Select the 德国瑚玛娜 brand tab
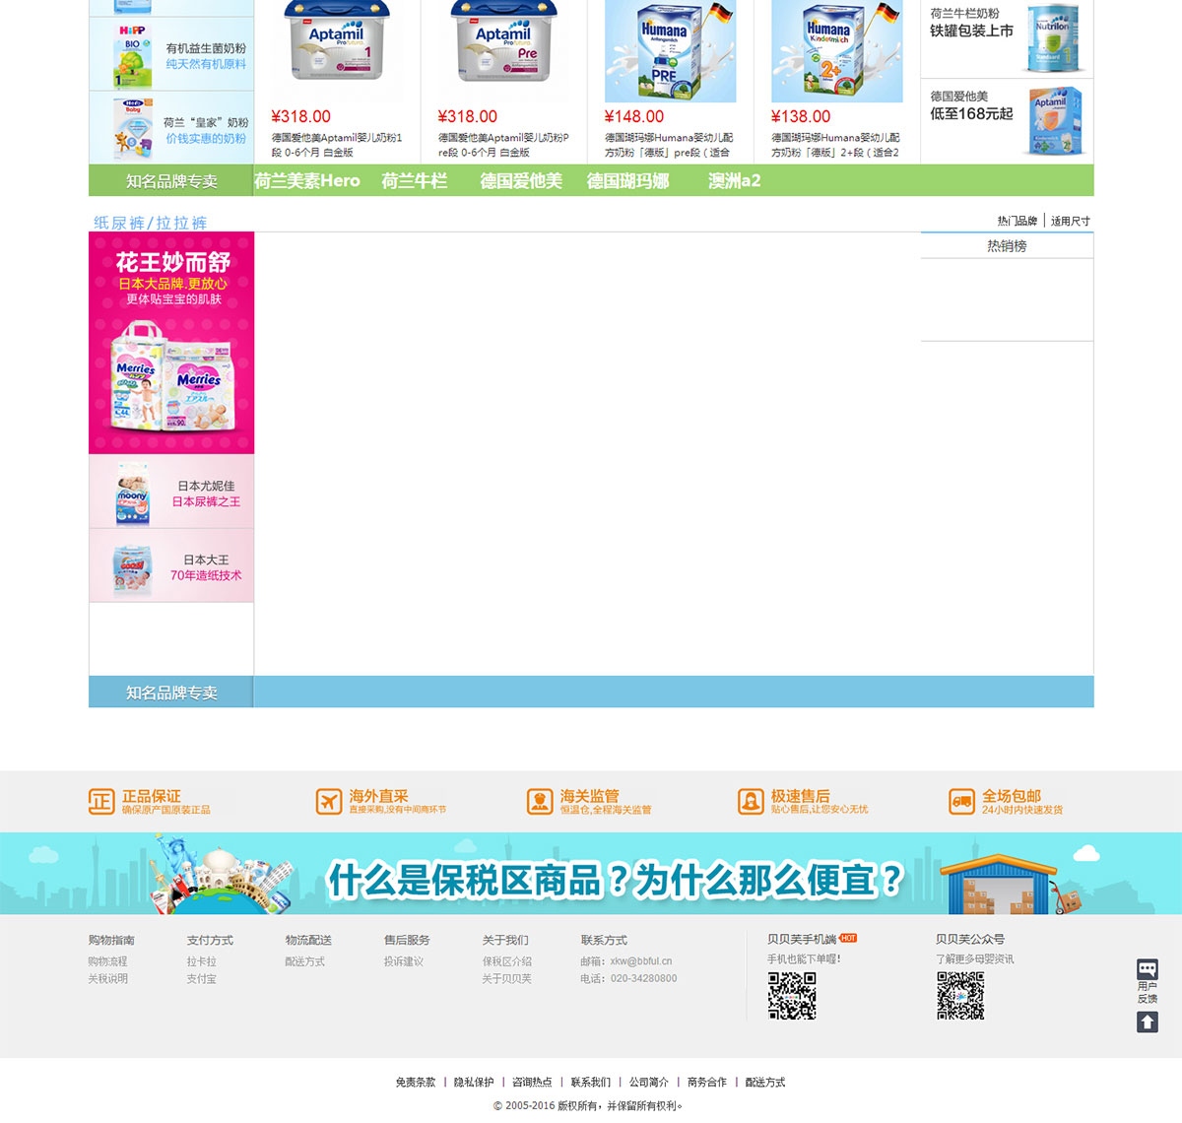The height and width of the screenshot is (1123, 1182). (628, 181)
